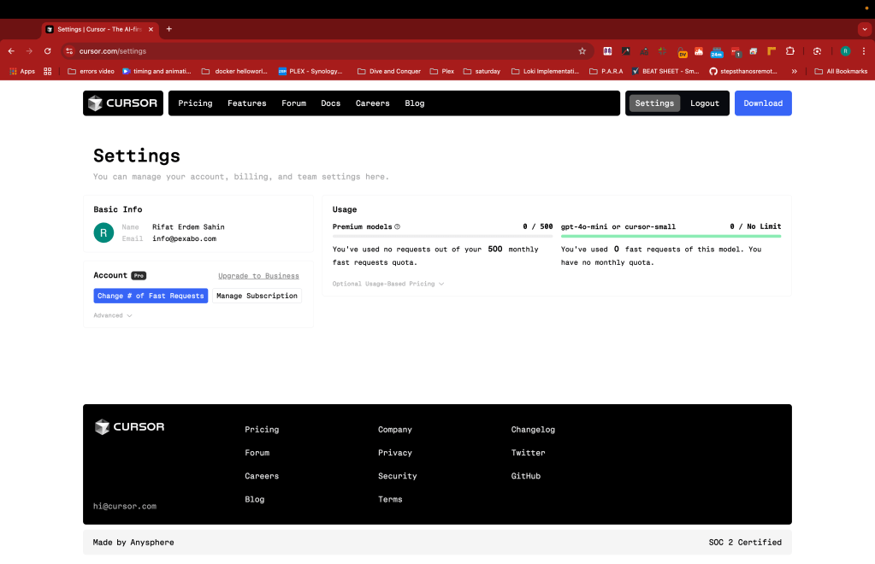Open the Extensions puzzle icon

[x=789, y=51]
